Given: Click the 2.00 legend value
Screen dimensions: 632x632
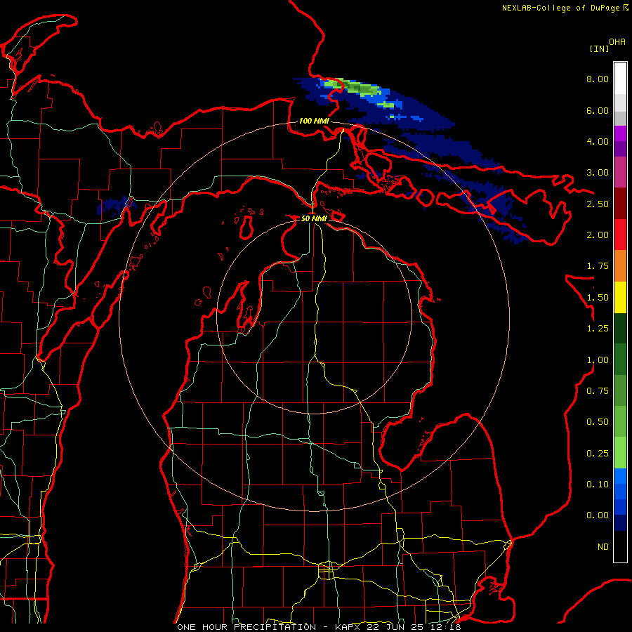Looking at the screenshot, I should (598, 235).
